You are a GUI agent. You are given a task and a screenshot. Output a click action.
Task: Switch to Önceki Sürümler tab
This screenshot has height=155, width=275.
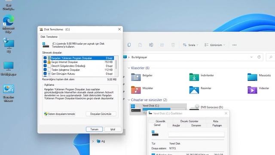189,121
